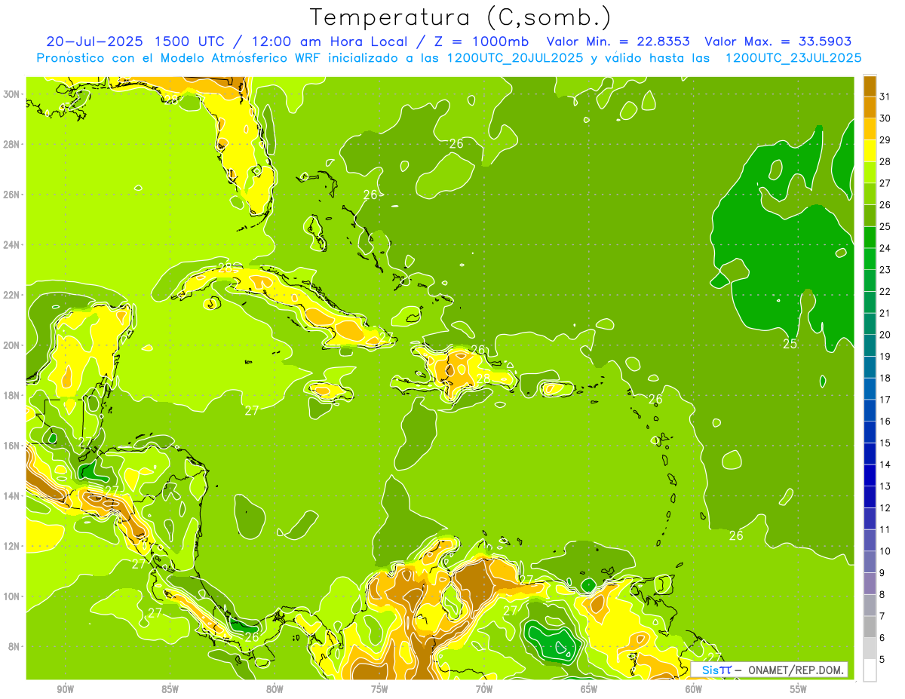
Task: Select the "1200UTC_20JUL2025" initialization time text
Action: (x=514, y=57)
